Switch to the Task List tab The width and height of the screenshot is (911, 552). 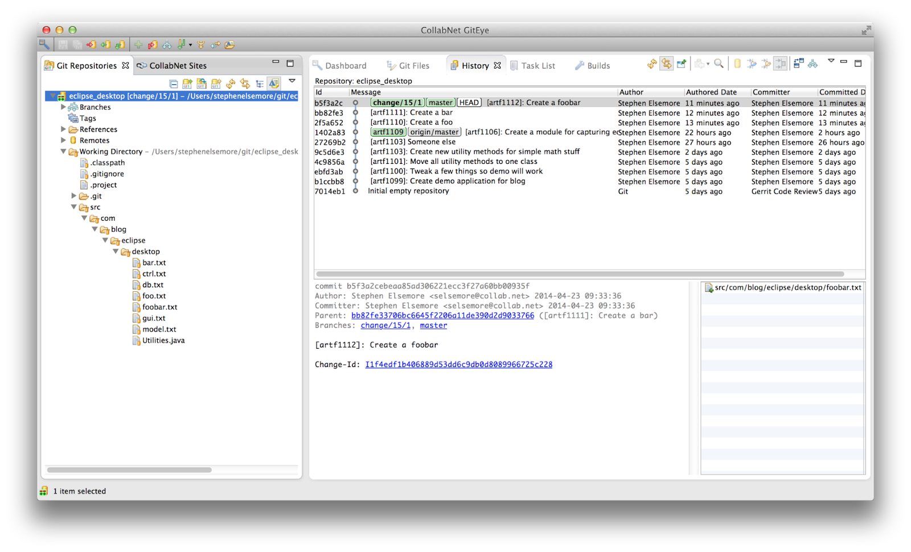coord(532,65)
